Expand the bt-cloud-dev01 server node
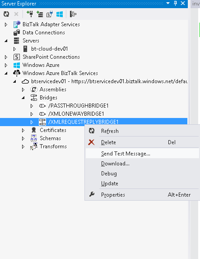Image resolution: width=200 pixels, height=259 pixels. coord(15,49)
